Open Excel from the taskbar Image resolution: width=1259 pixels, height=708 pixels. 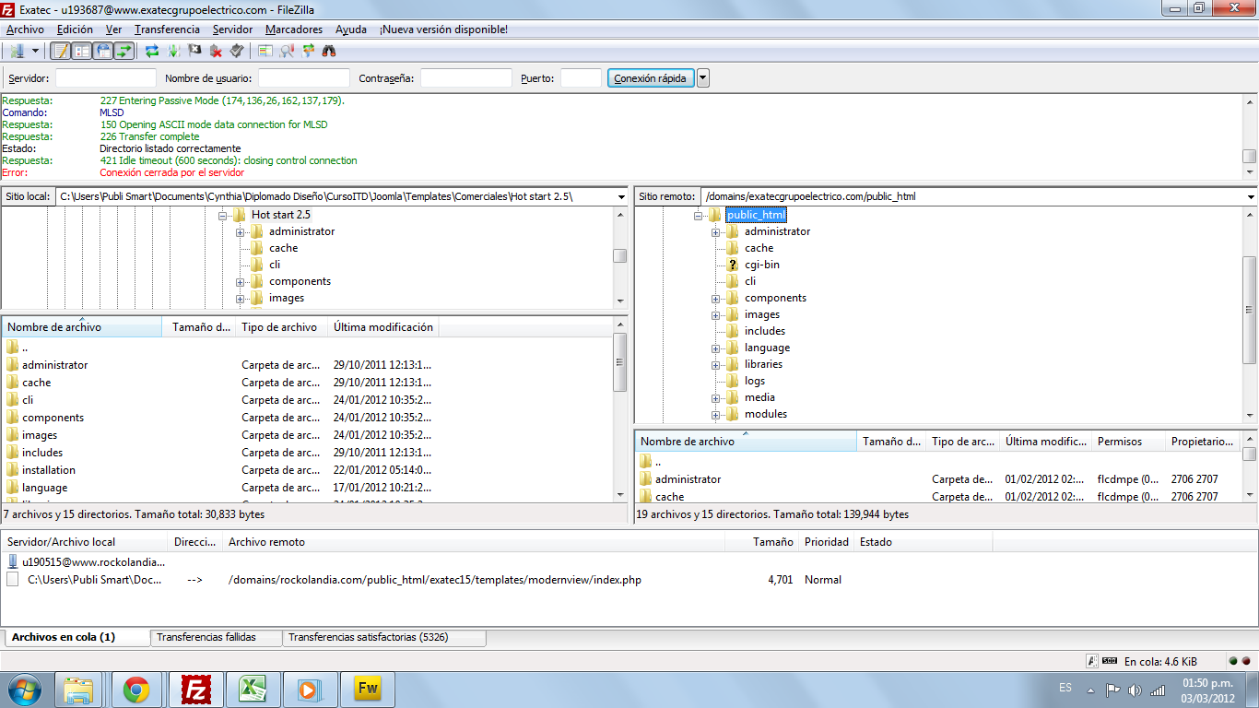coord(252,689)
